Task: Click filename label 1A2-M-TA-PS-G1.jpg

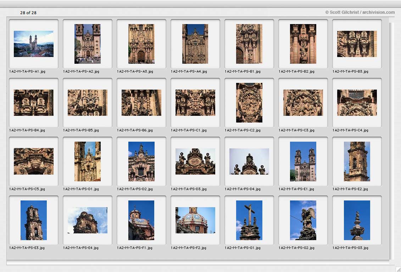Action: coord(243,248)
